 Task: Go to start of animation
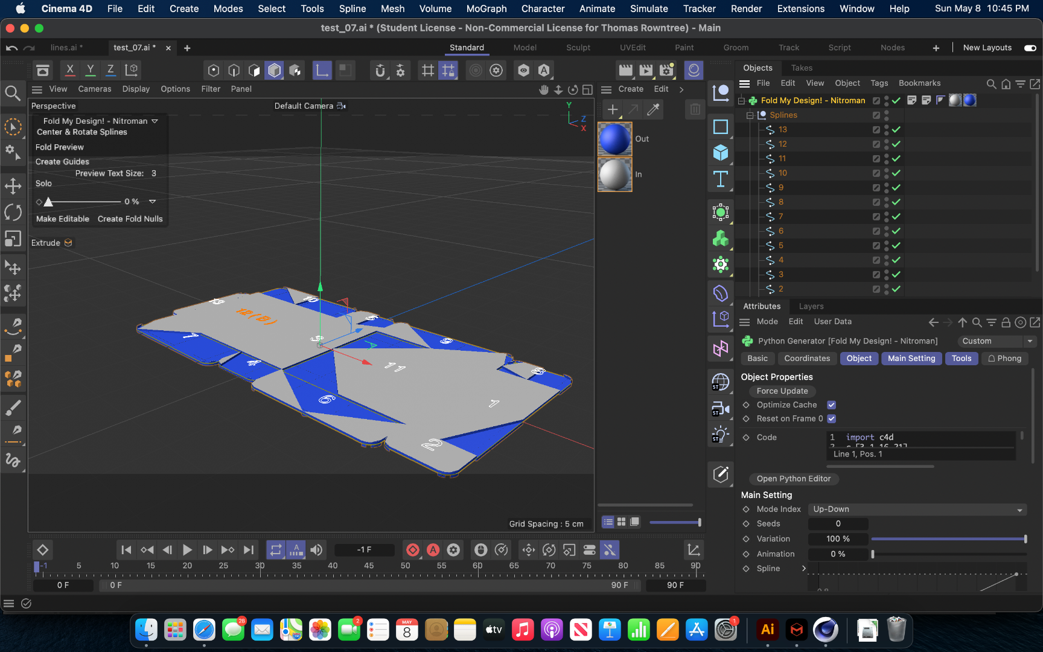[126, 550]
